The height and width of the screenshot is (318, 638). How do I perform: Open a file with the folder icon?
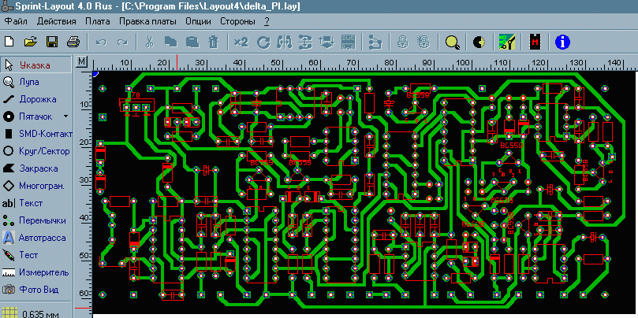(32, 41)
